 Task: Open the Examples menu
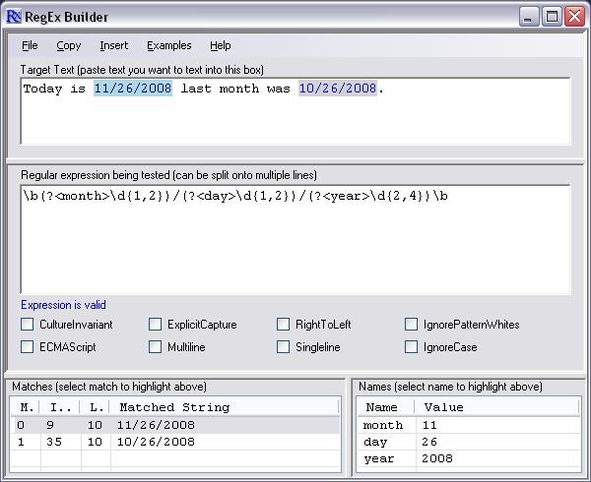(169, 45)
